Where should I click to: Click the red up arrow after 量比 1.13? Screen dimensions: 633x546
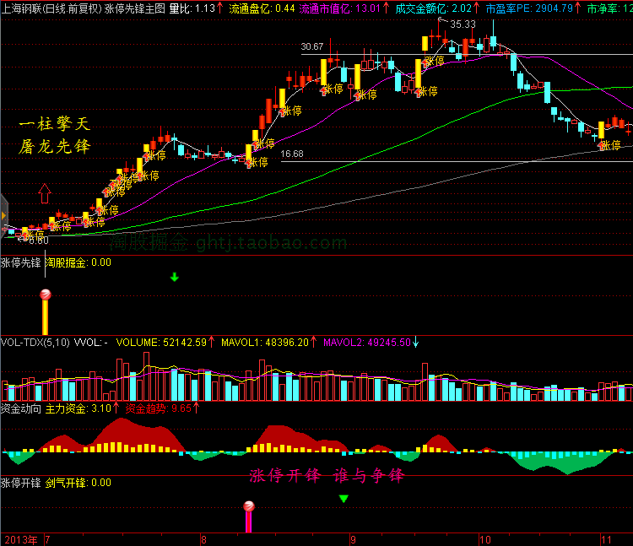220,8
